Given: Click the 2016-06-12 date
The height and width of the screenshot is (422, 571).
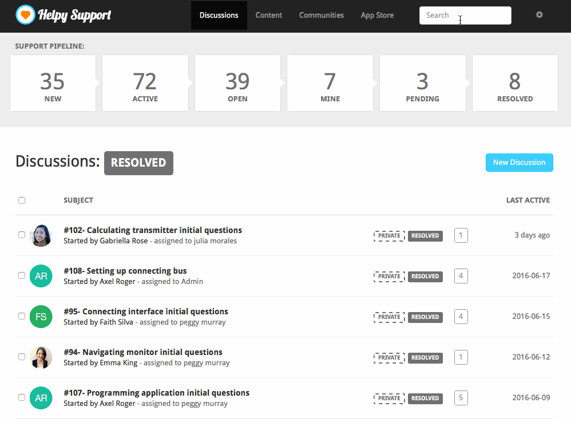Looking at the screenshot, I should [x=532, y=357].
